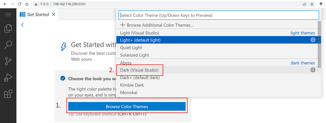Go back using the blue chevron arrow
The height and width of the screenshot is (123, 326).
point(23,25)
